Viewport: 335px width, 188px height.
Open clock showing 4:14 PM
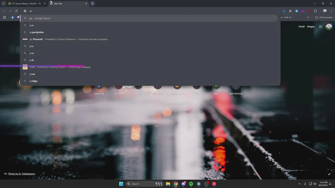pyautogui.click(x=323, y=184)
